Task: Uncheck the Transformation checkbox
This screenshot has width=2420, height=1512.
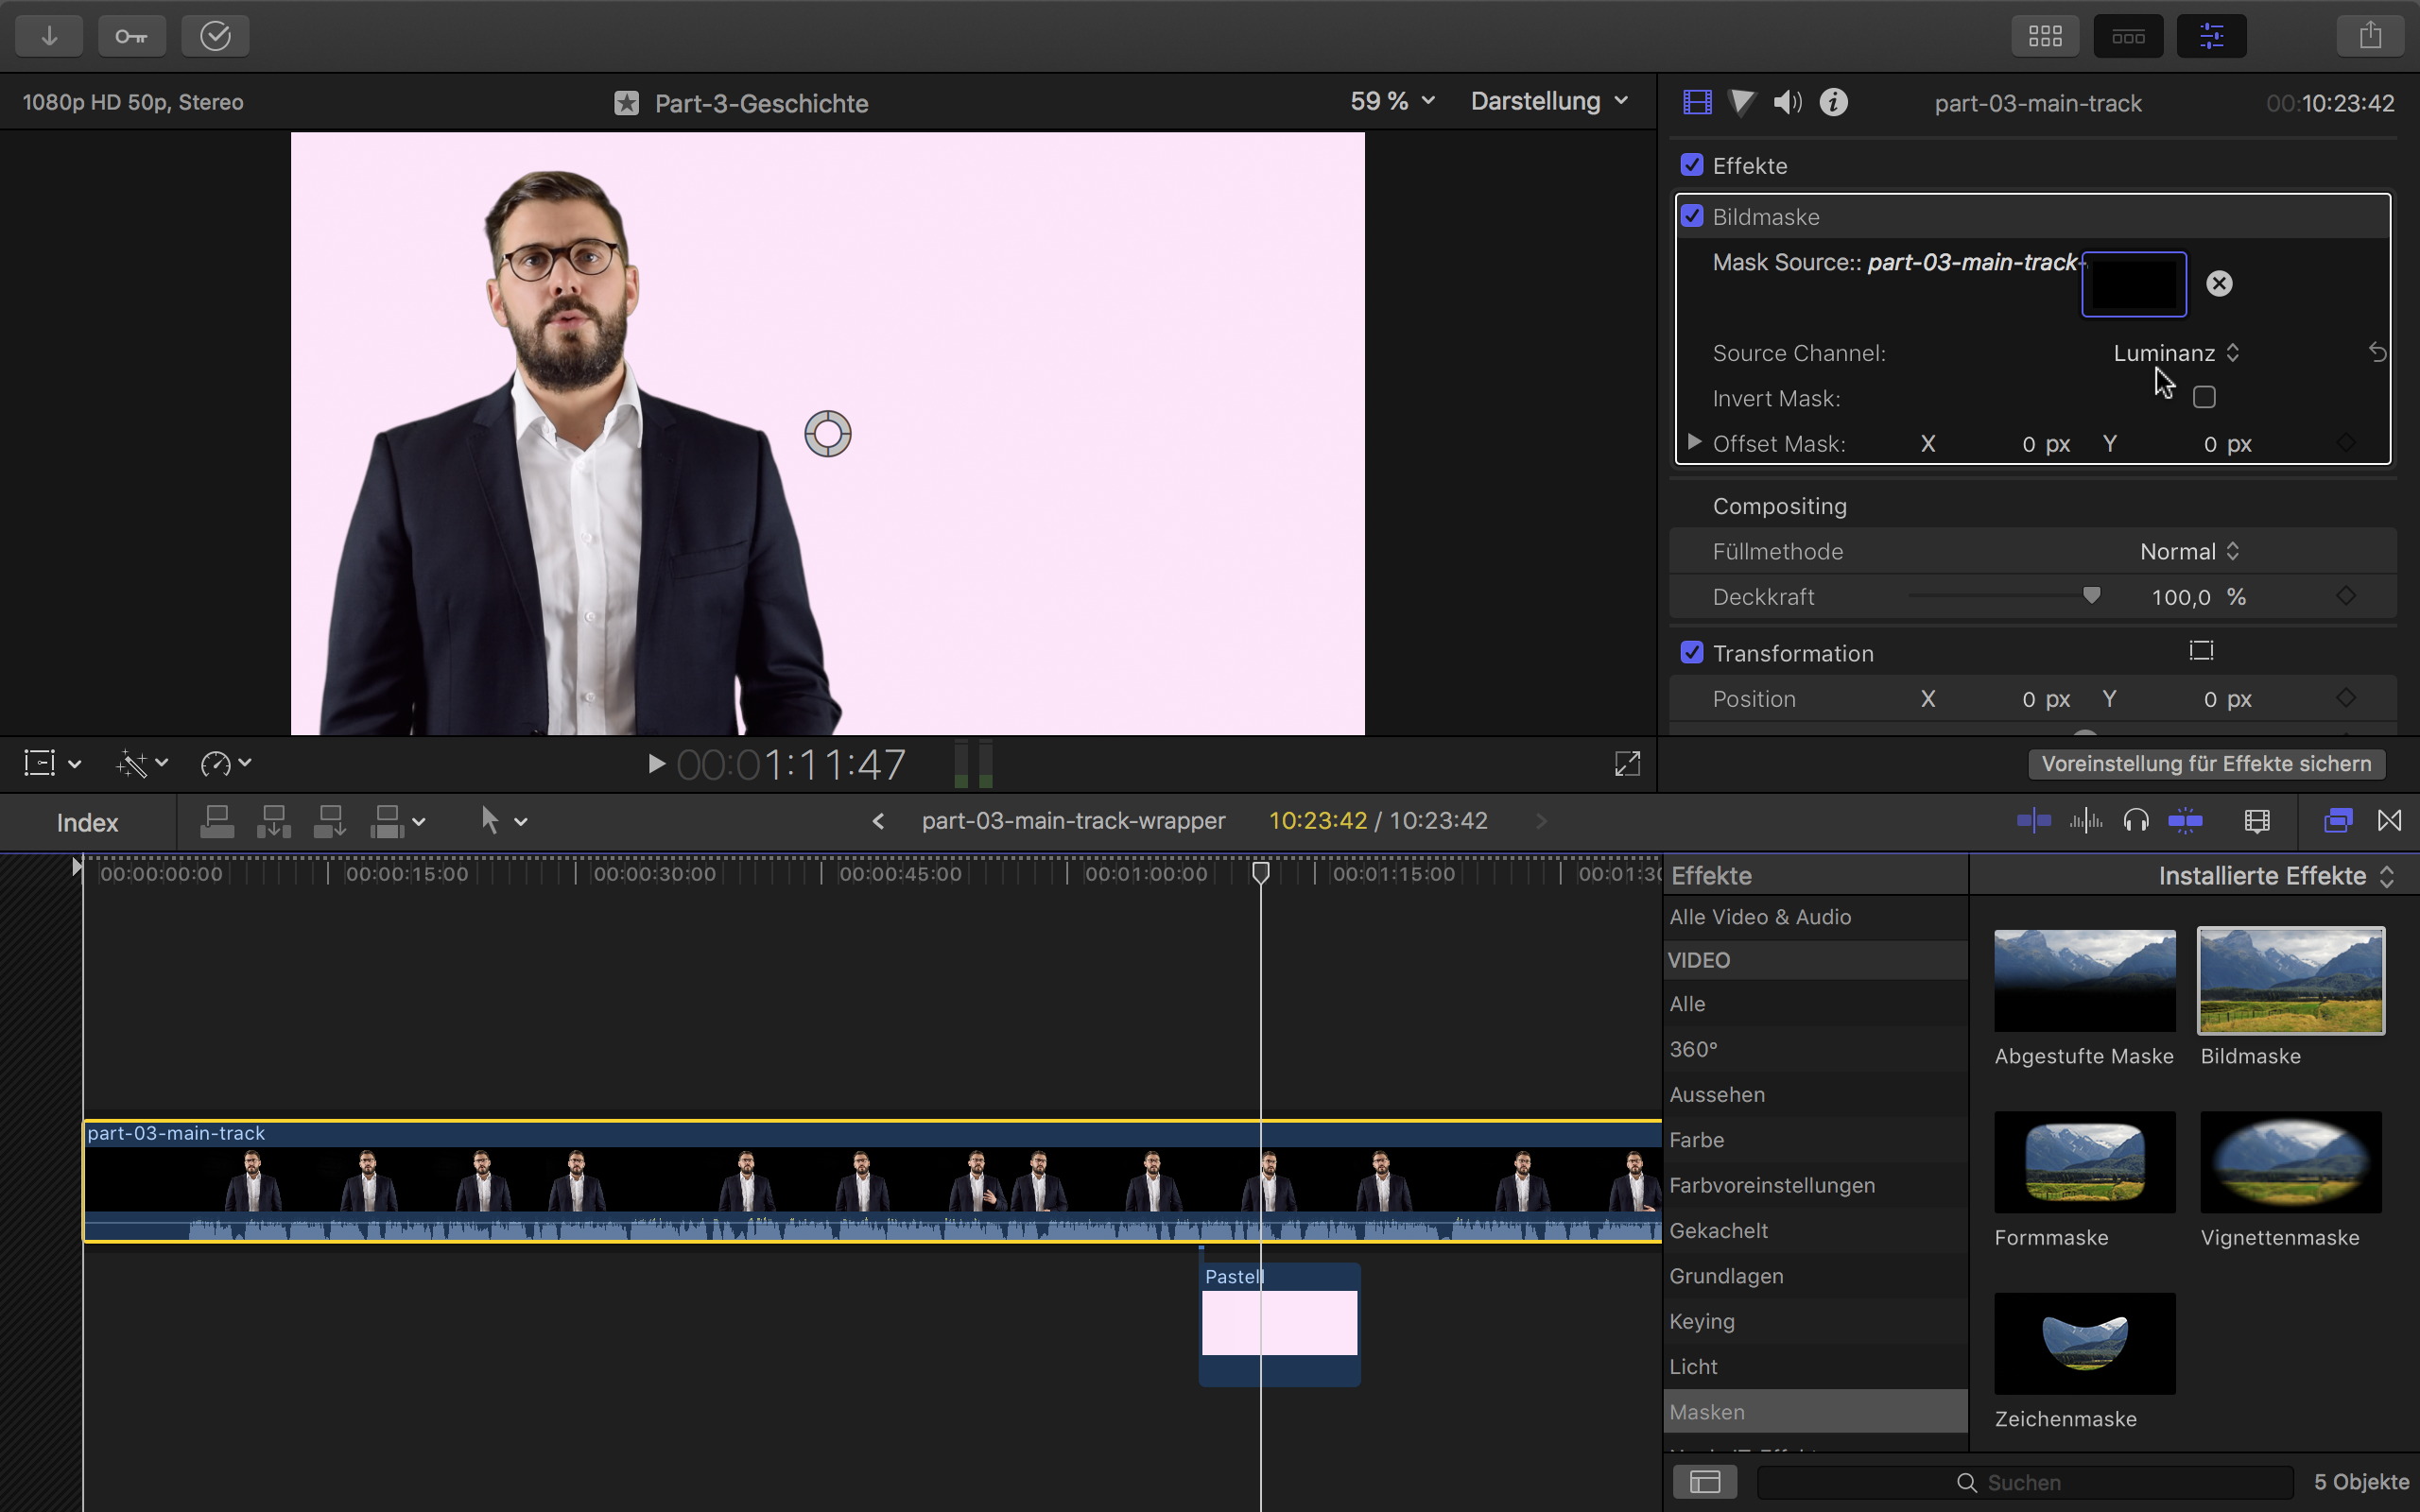Action: 1692,652
